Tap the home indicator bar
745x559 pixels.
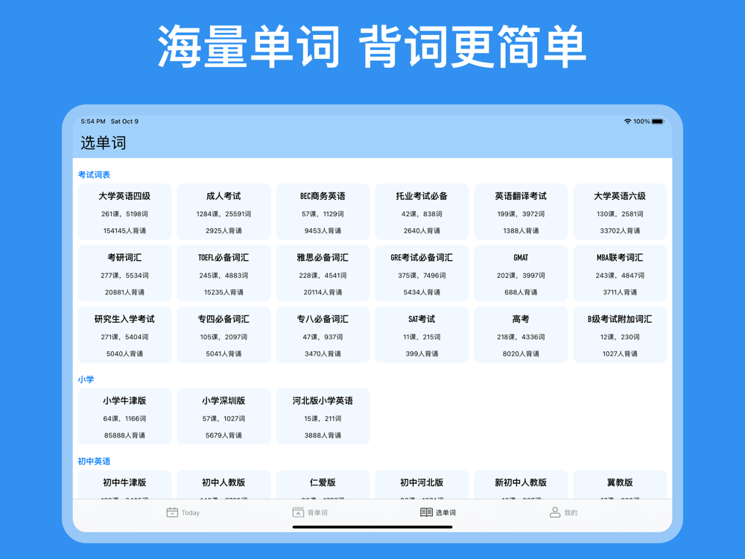pos(372,527)
